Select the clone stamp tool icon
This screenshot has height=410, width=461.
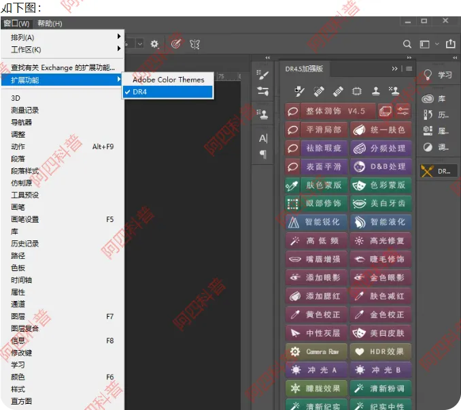click(376, 91)
